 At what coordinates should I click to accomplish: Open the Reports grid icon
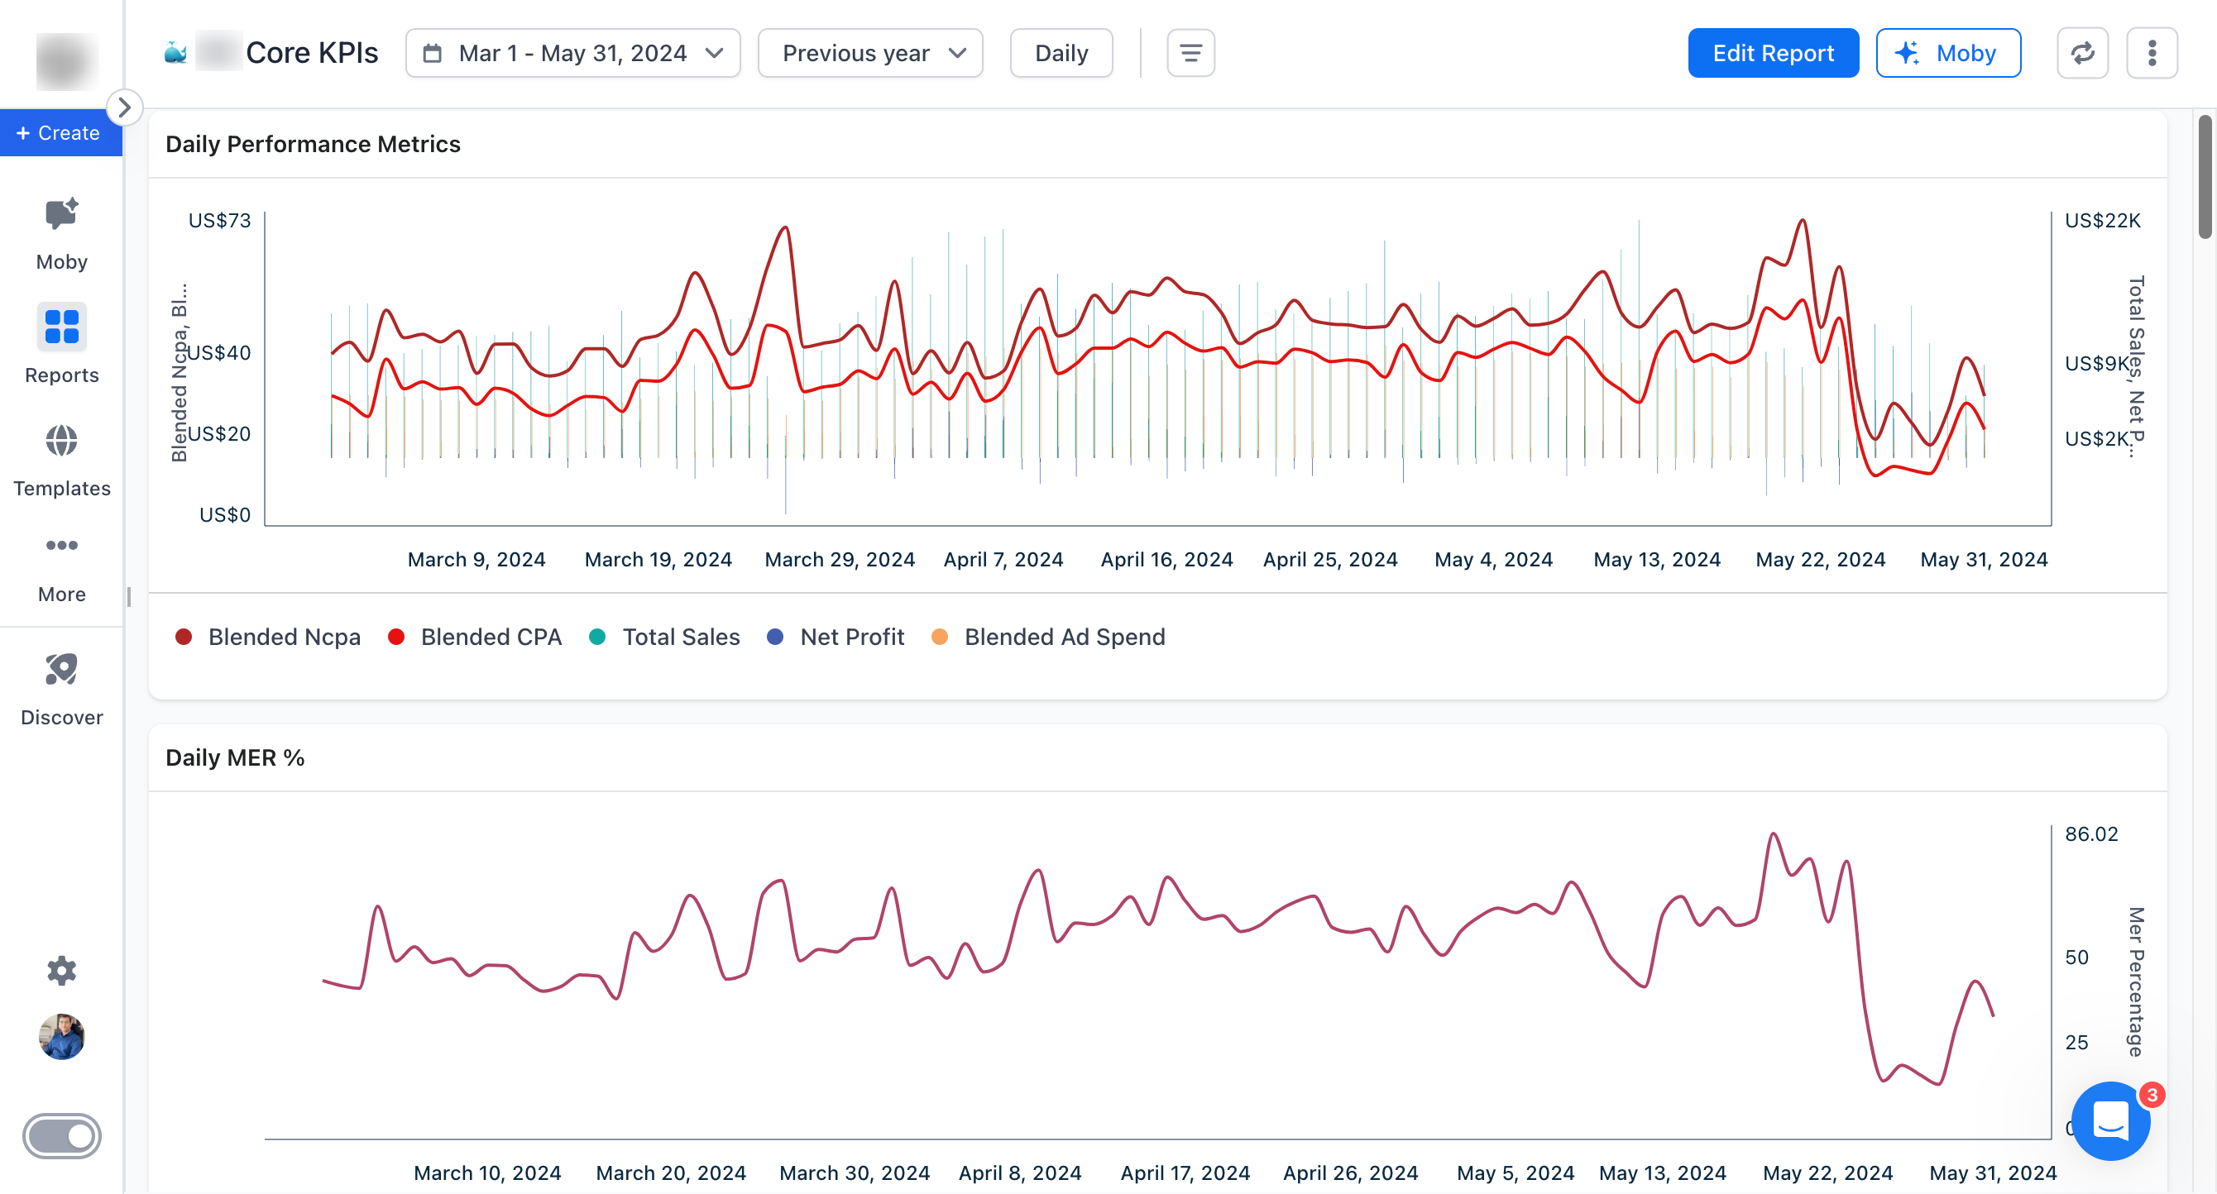tap(61, 327)
